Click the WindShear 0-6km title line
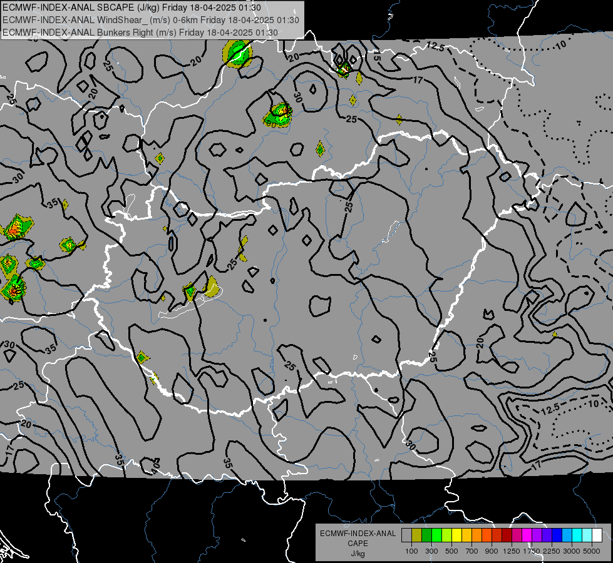The height and width of the screenshot is (563, 613). [151, 20]
